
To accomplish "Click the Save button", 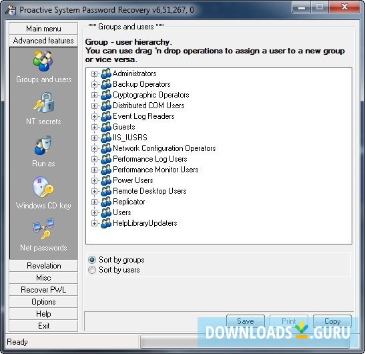I will coord(246,321).
